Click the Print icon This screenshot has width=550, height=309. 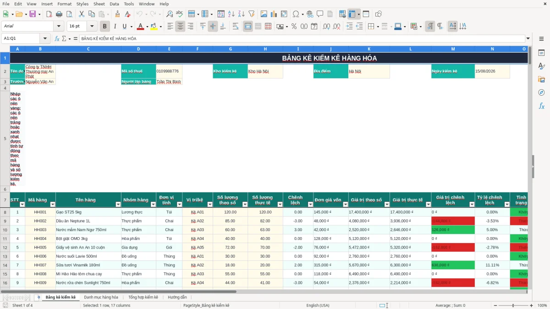59,14
